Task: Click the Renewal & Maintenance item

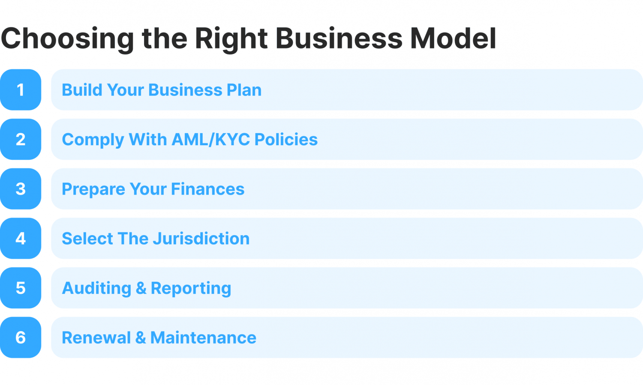Action: [x=346, y=337]
